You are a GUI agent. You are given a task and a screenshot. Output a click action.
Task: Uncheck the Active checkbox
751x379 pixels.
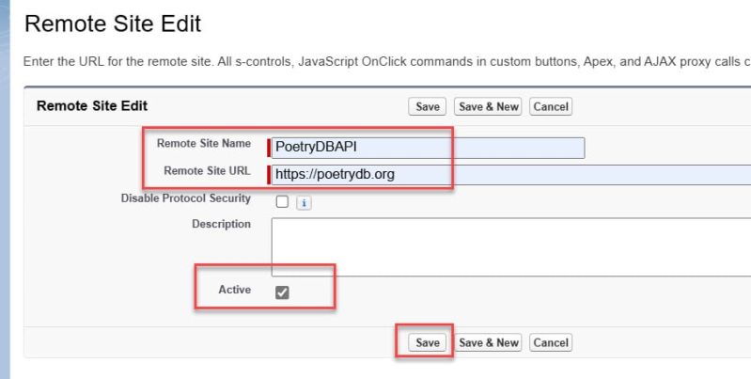[282, 292]
